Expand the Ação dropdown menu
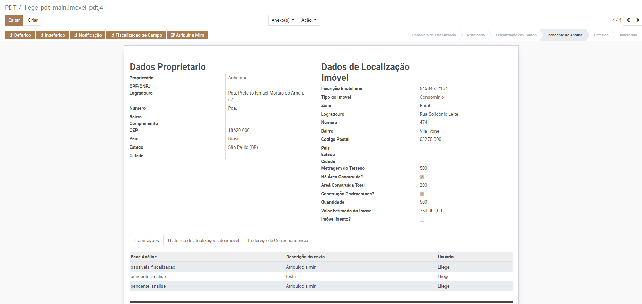Viewport: 642px width, 304px height. [x=309, y=20]
